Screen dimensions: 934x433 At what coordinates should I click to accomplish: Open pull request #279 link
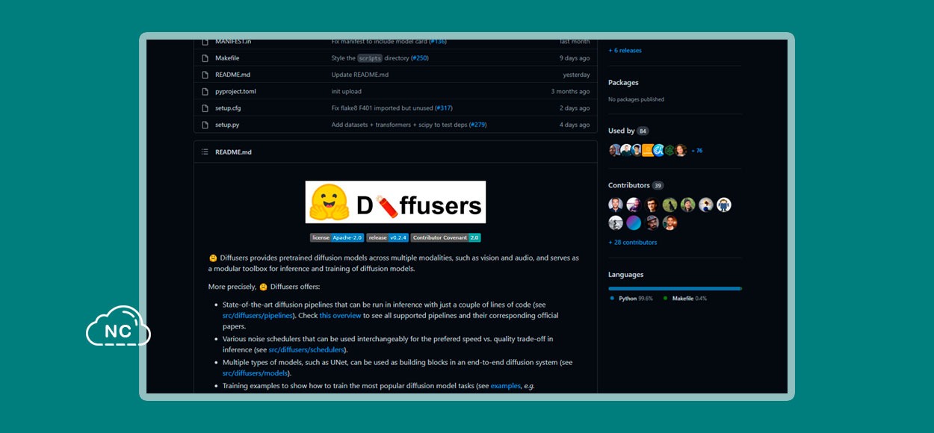(x=477, y=125)
